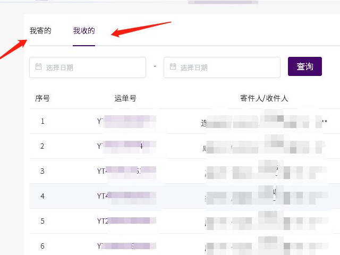
Task: Open the first 选择日期 start date picker
Action: point(88,67)
